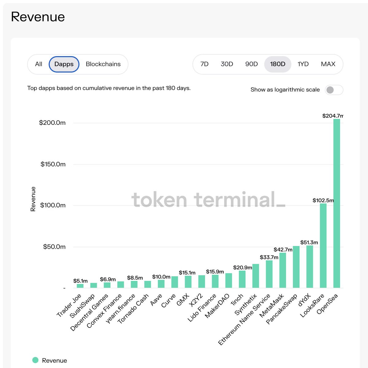
Task: Click the $42.7m value label
Action: (x=283, y=250)
